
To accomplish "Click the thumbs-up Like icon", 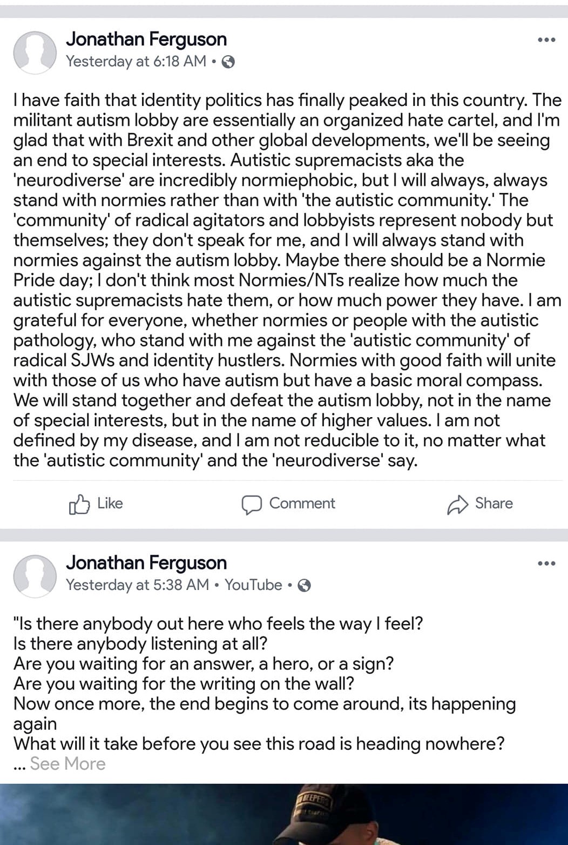I will pyautogui.click(x=79, y=504).
